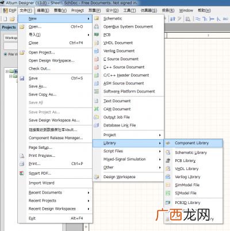Select Save As... menu entry

(x=55, y=86)
